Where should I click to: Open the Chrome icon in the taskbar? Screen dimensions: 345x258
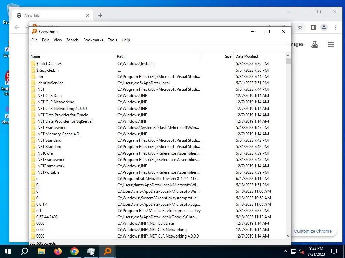tap(74, 251)
